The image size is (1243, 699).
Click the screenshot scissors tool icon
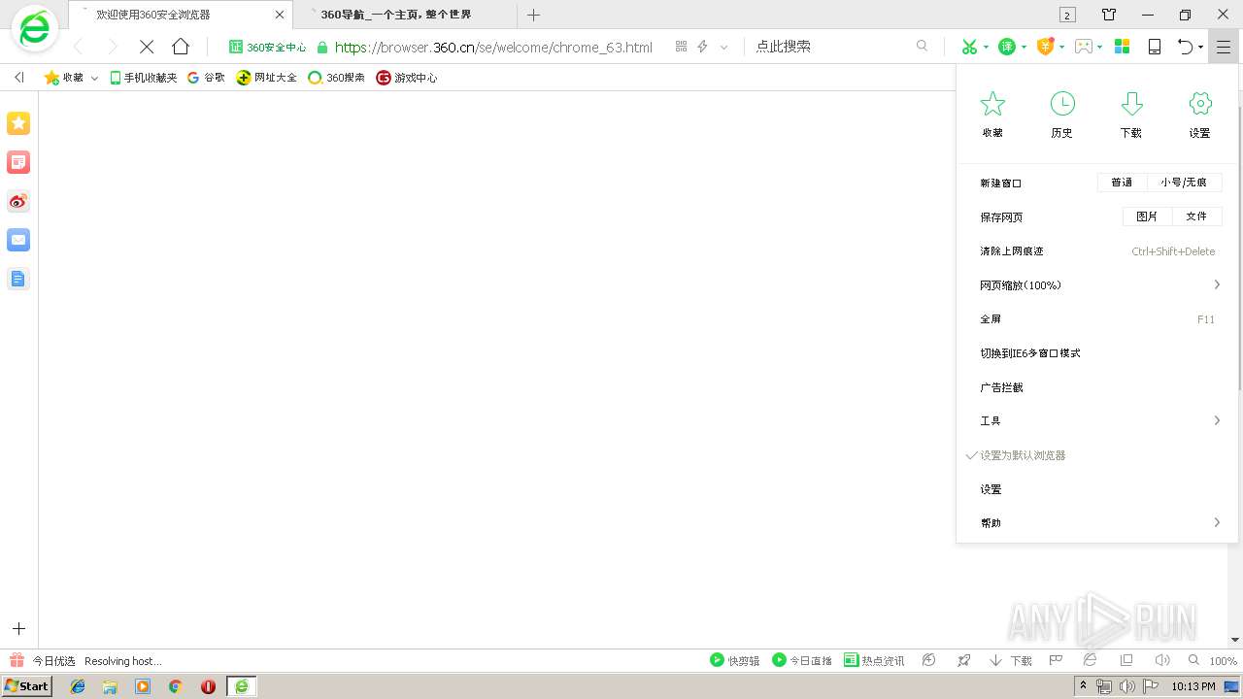pyautogui.click(x=969, y=47)
